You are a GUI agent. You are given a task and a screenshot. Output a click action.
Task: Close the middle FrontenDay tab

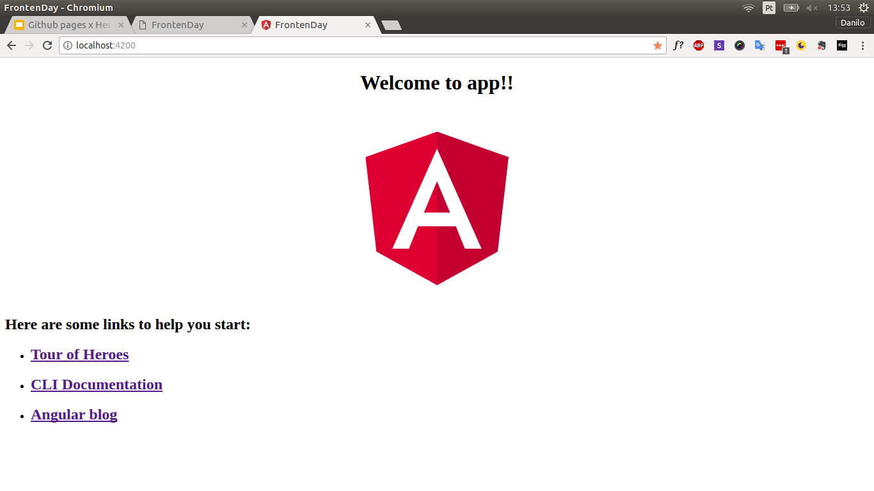(x=244, y=25)
